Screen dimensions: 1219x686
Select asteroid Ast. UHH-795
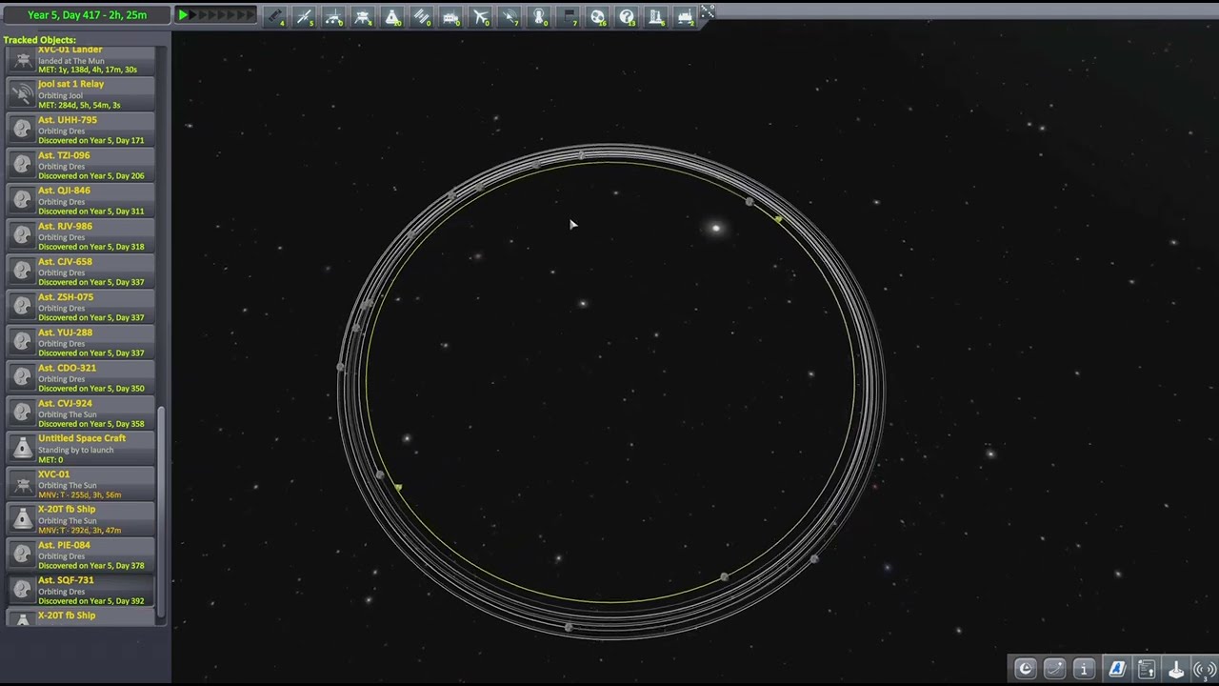pyautogui.click(x=81, y=130)
